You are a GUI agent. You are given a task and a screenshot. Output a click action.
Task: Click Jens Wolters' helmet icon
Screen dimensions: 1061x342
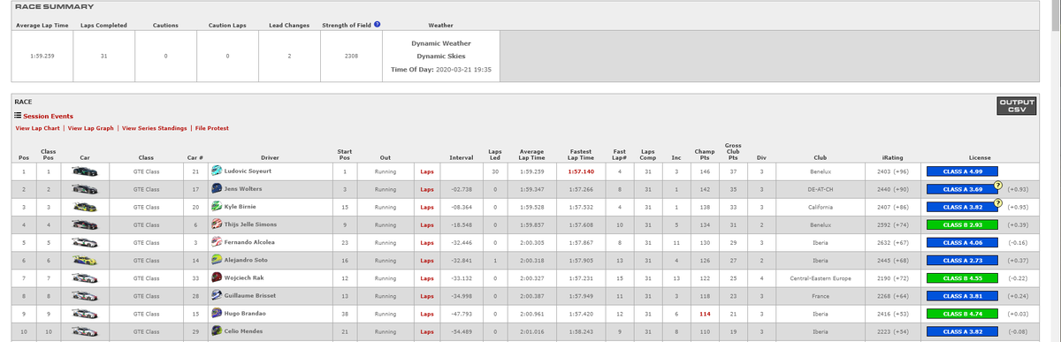click(x=217, y=188)
